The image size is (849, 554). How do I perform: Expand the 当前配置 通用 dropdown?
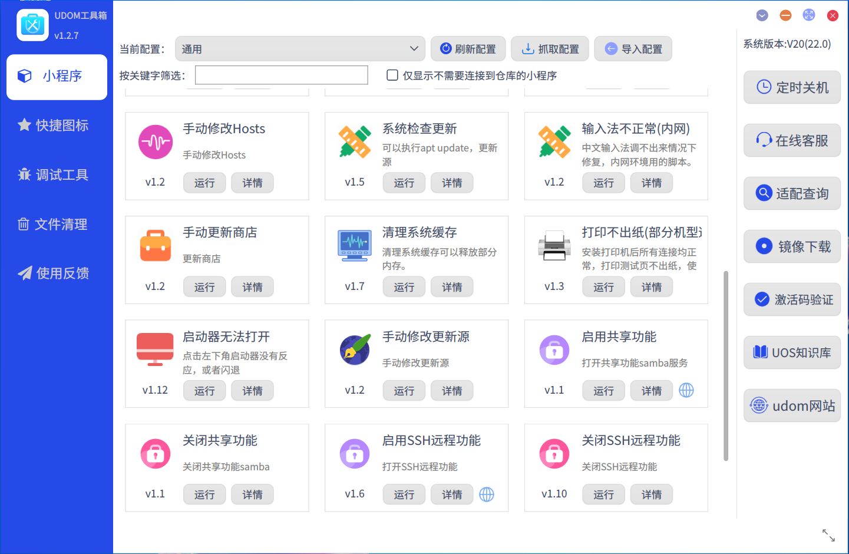coord(300,49)
